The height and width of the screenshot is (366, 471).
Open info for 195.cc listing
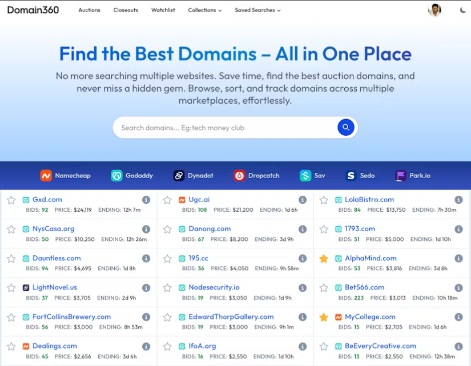303,258
